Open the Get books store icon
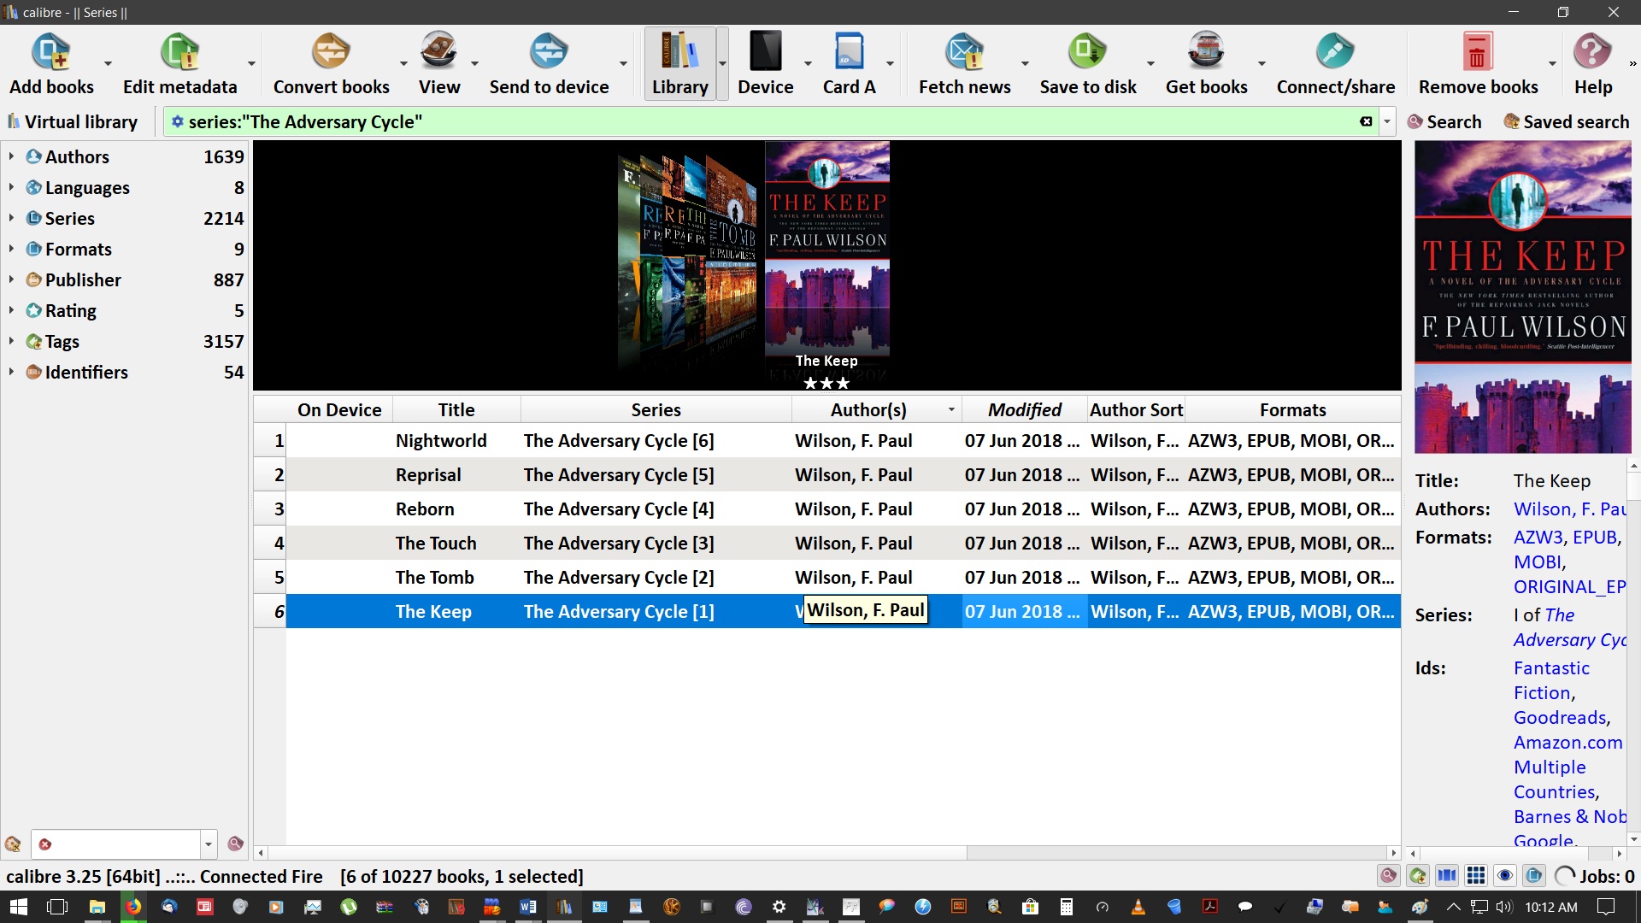1641x923 pixels. [x=1206, y=53]
